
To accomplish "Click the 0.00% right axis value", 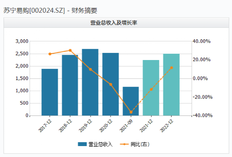I will 200,78.
